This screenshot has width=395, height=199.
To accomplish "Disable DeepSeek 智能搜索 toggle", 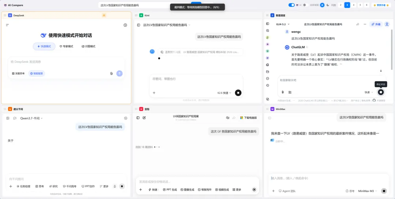I will (x=37, y=73).
